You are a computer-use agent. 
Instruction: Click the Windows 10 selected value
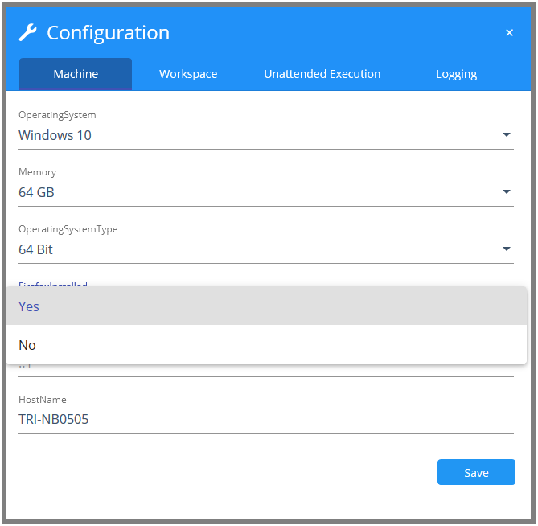55,135
